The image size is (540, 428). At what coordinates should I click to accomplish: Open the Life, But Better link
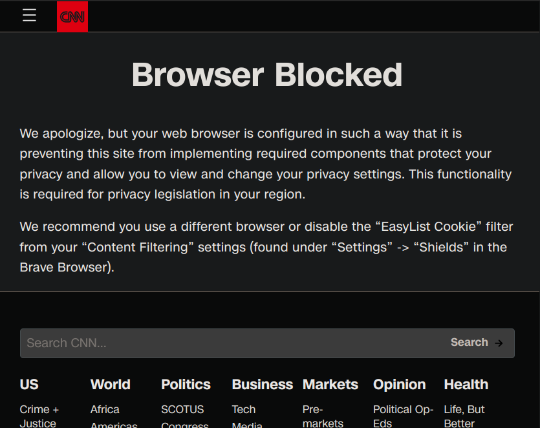pyautogui.click(x=464, y=416)
